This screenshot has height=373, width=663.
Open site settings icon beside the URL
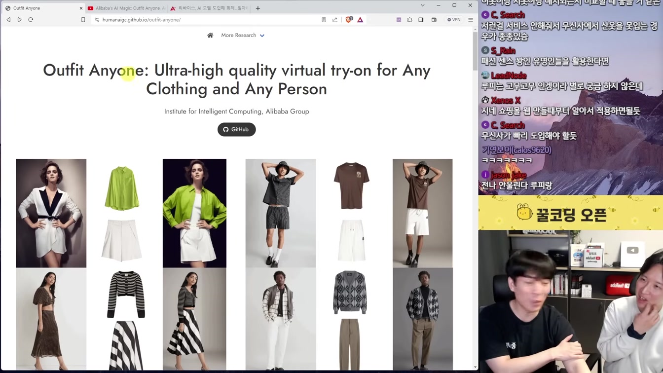coord(97,20)
